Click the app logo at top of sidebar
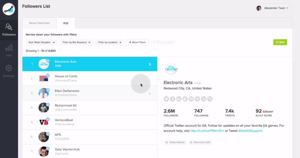 click(9, 9)
